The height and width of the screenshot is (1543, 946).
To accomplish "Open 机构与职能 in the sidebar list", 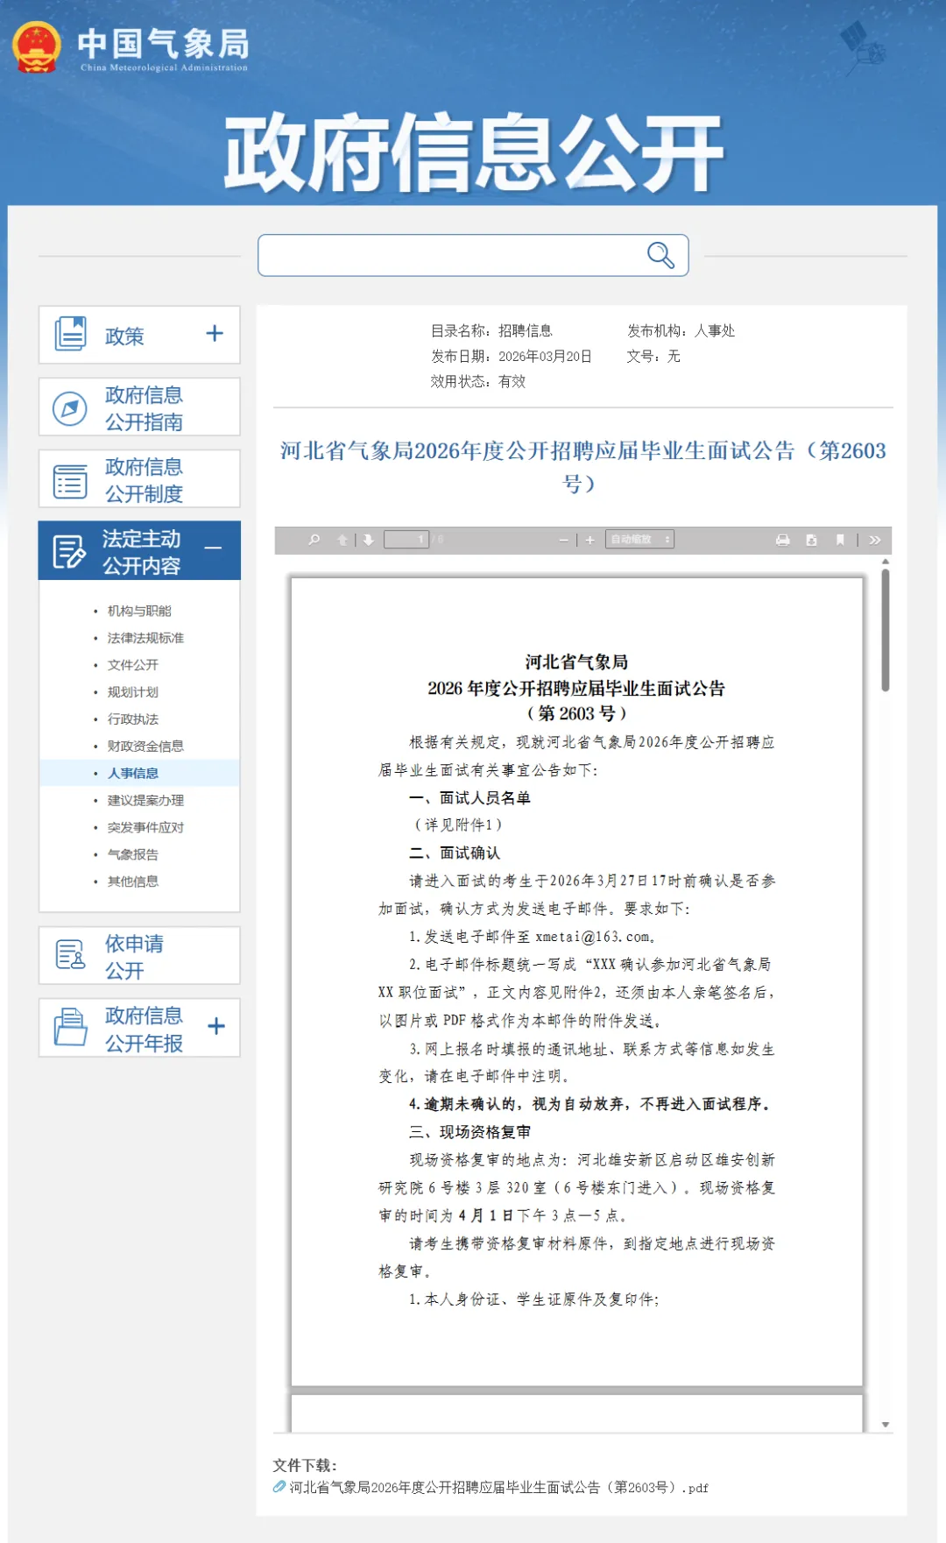I will (138, 611).
